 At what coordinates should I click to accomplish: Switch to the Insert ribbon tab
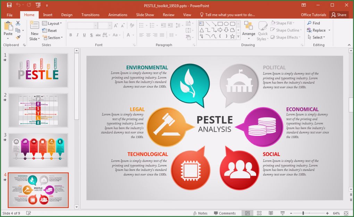pyautogui.click(x=48, y=15)
